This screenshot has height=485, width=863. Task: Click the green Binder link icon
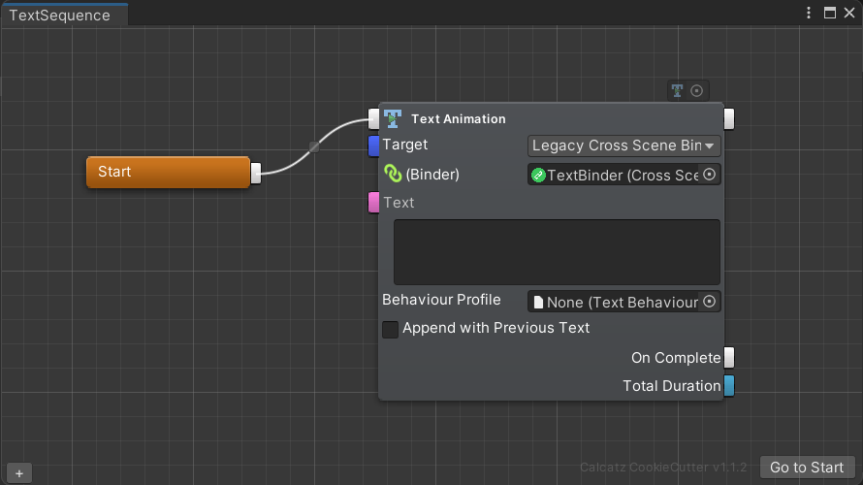(x=393, y=175)
